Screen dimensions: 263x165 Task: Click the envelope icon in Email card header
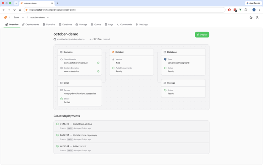point(61,83)
